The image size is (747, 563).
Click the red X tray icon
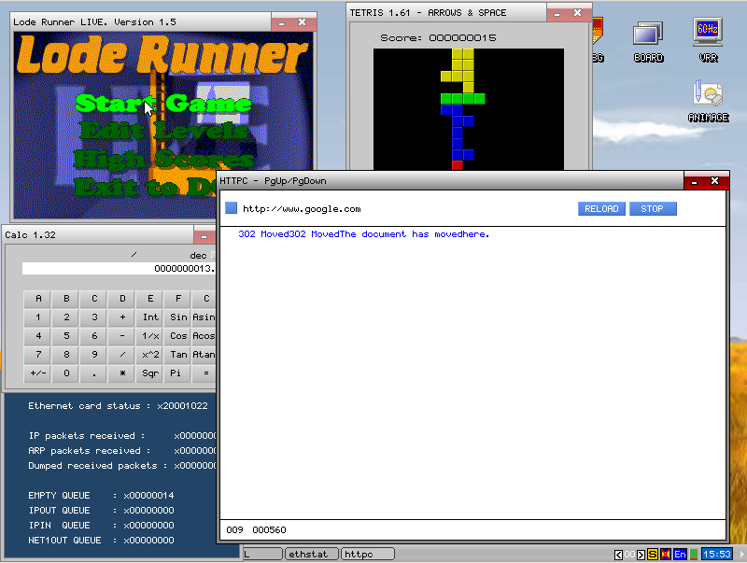[x=666, y=555]
